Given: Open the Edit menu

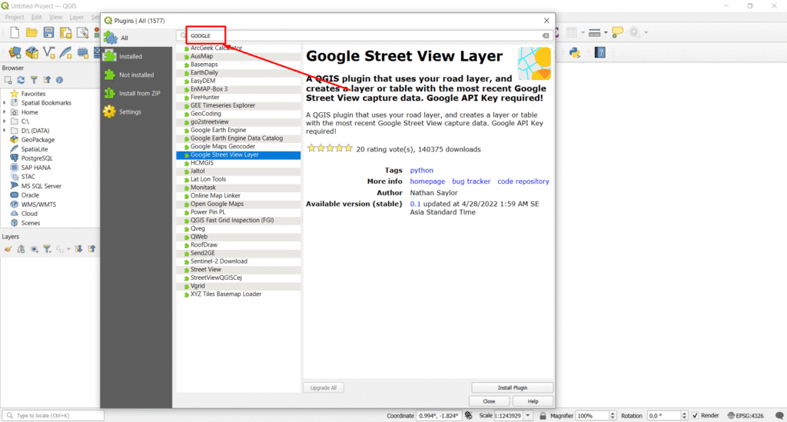Looking at the screenshot, I should 37,17.
